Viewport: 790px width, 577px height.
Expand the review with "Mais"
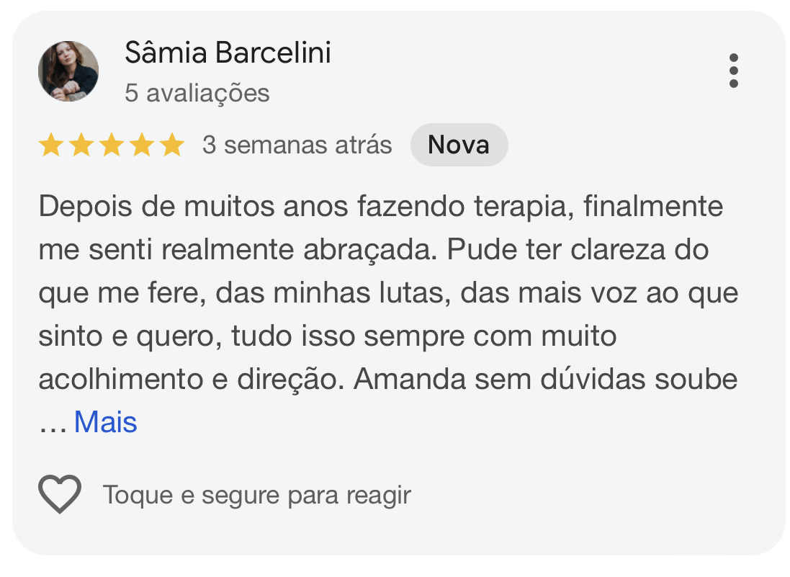point(105,422)
